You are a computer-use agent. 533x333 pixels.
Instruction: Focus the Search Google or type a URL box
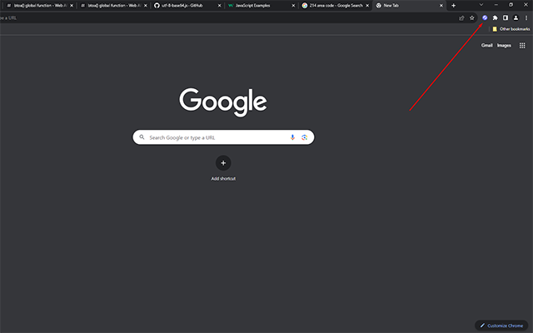pos(223,137)
